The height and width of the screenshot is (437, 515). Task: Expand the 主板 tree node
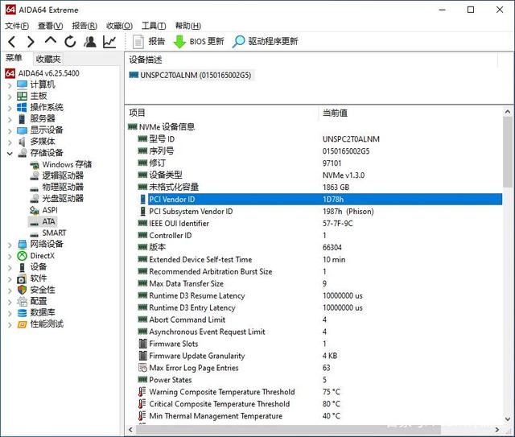point(10,97)
